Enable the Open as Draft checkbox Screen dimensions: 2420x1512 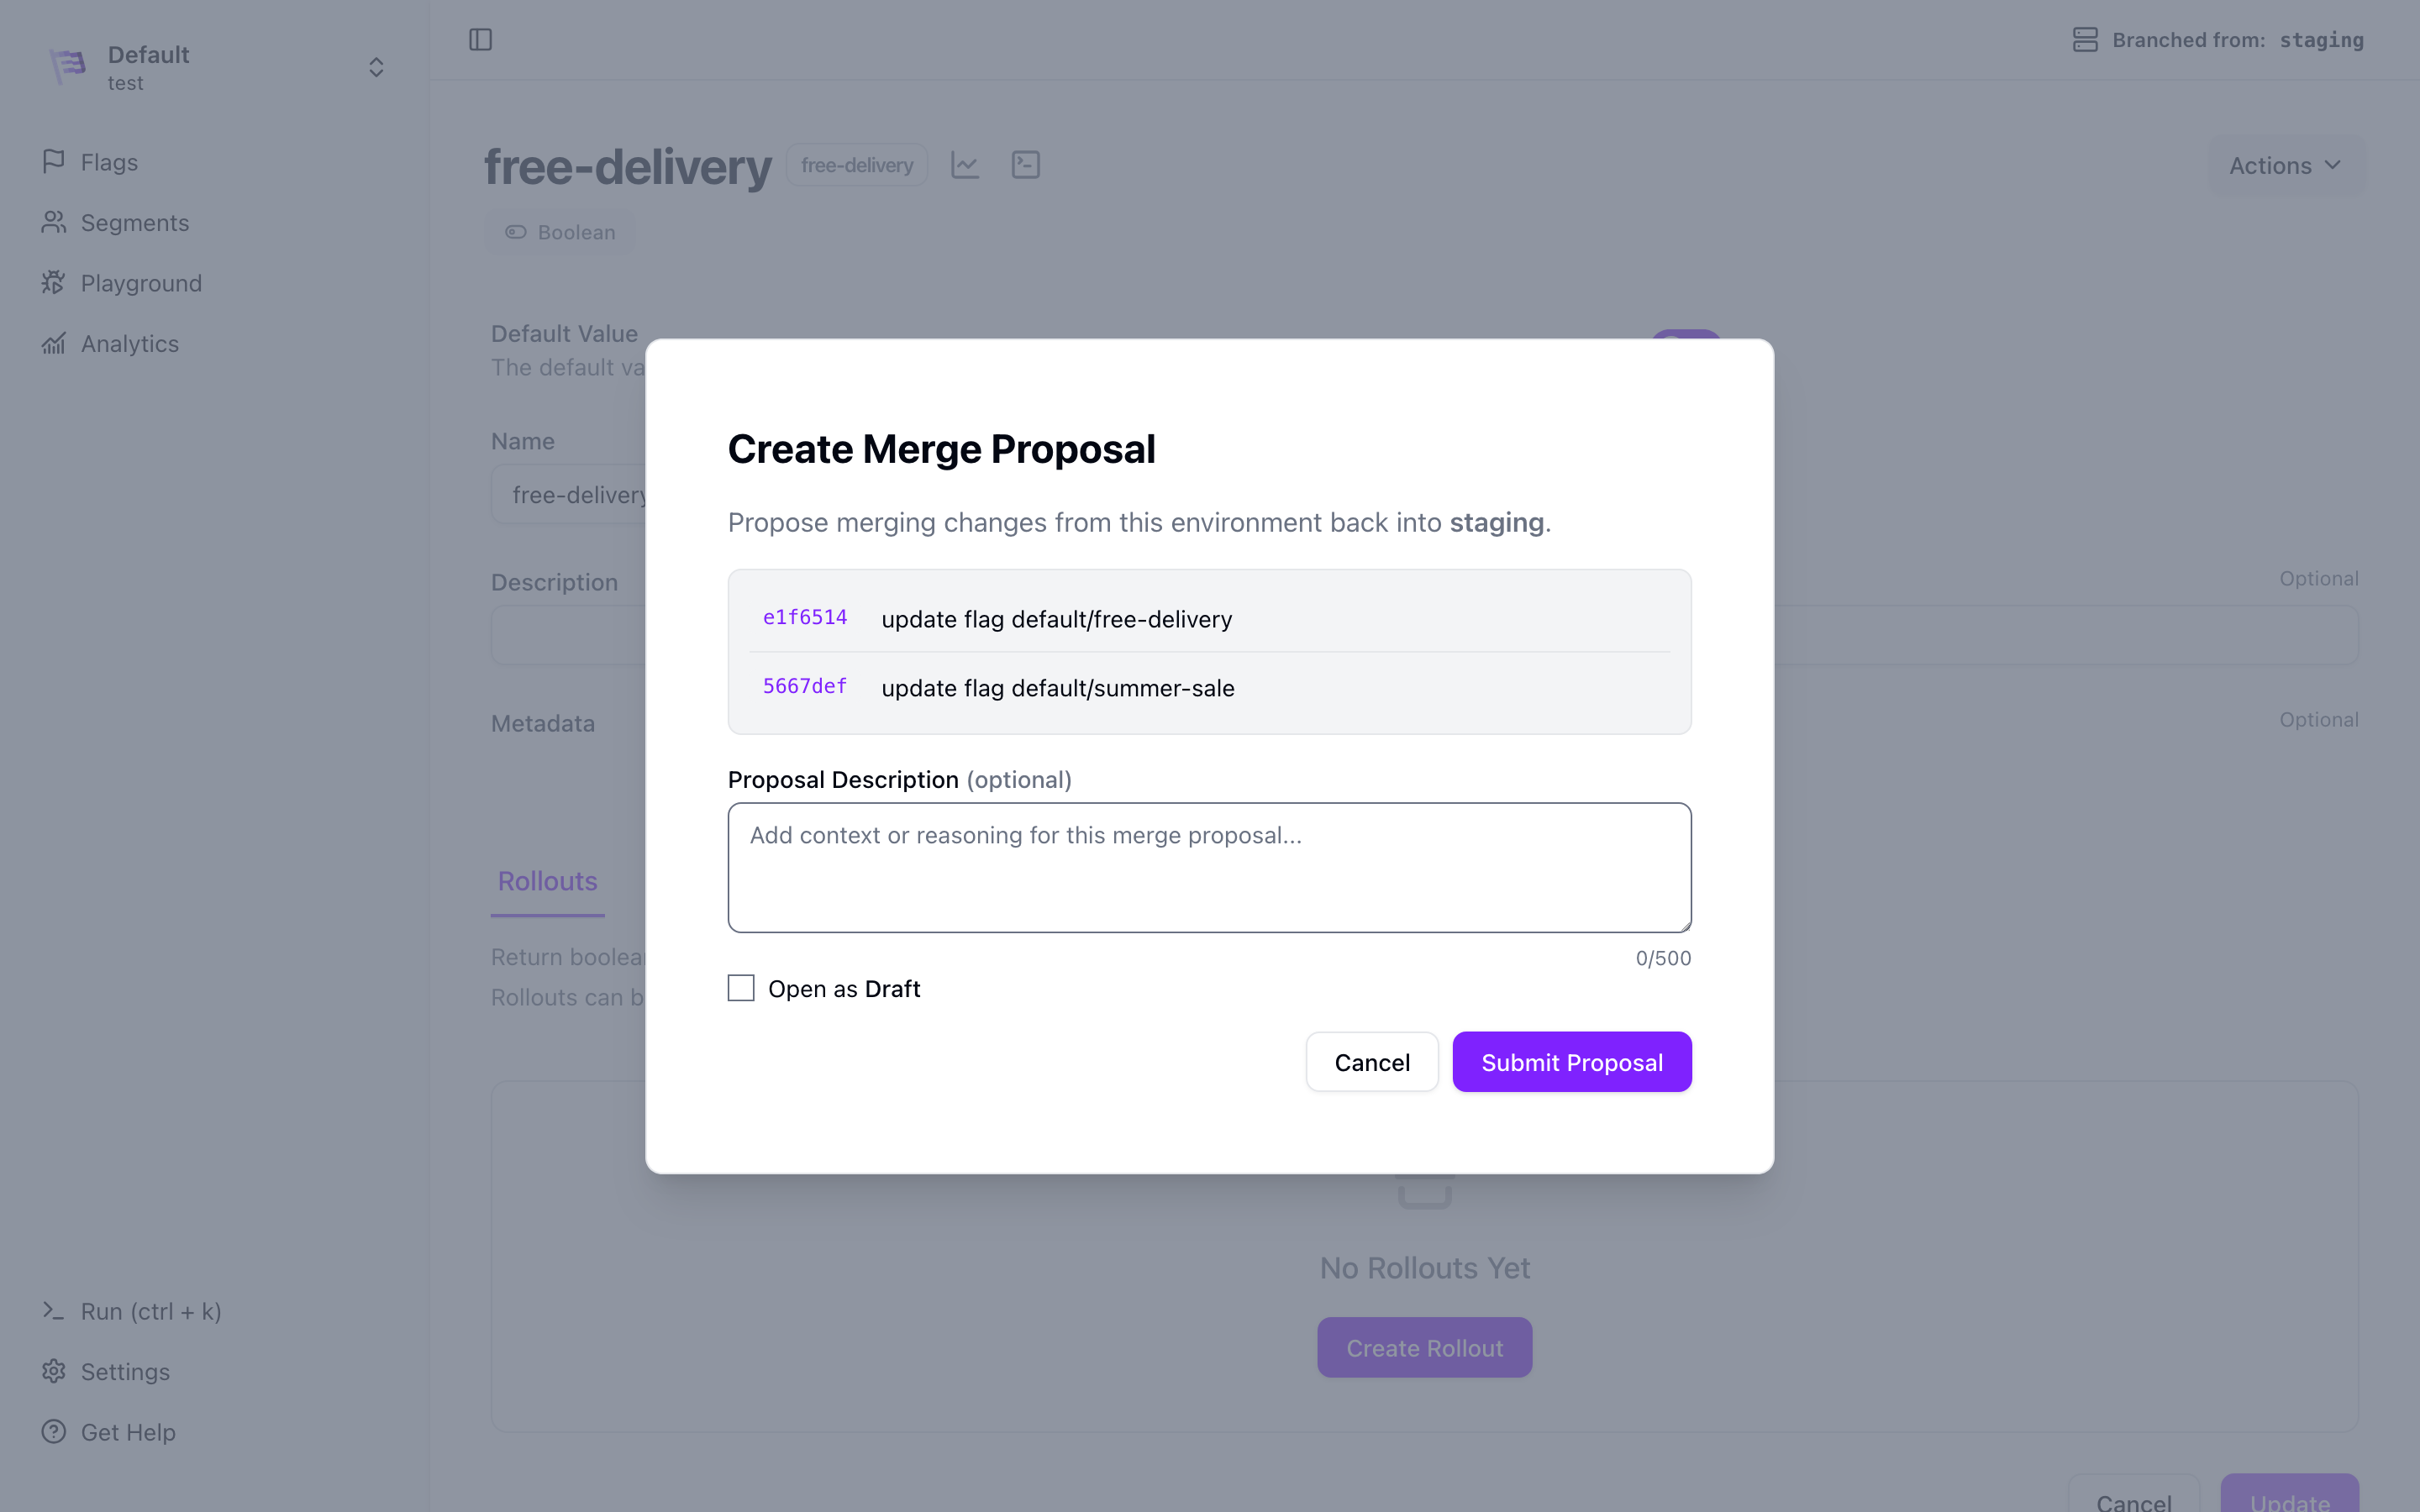click(x=741, y=988)
